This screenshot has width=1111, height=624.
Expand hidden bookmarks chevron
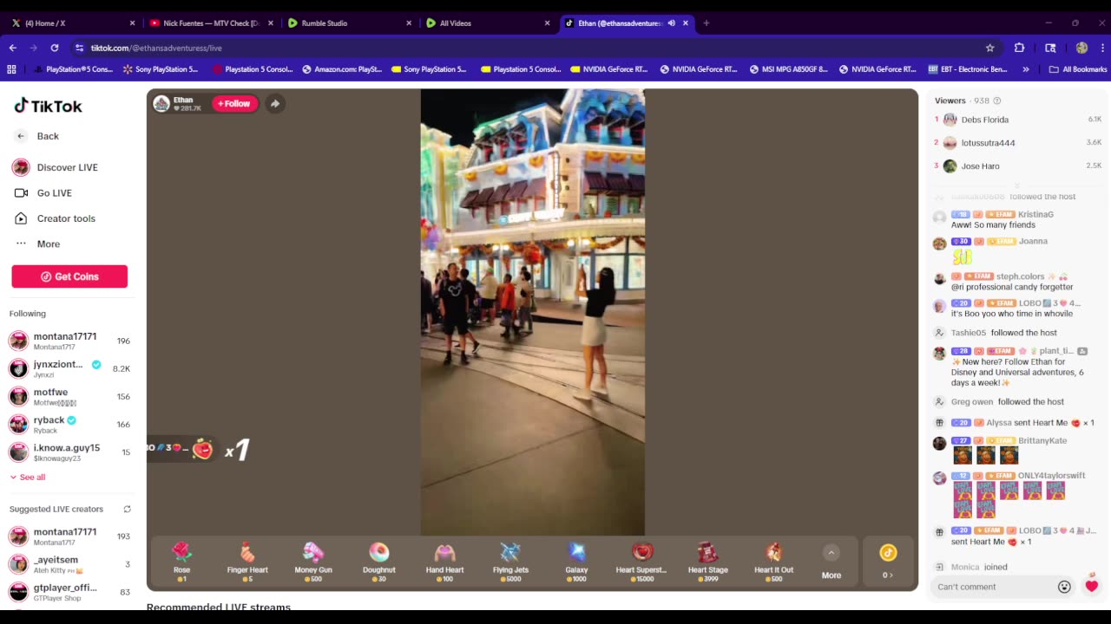click(1026, 69)
